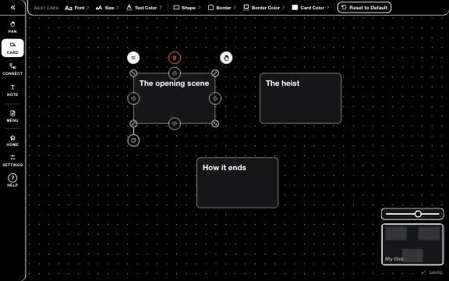Click the hand move icon above selected card
Viewport: 449px width, 281px height.
tap(226, 58)
